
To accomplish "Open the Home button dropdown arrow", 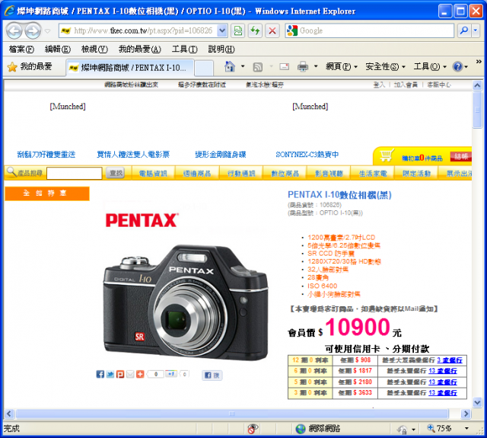I will pyautogui.click(x=243, y=66).
